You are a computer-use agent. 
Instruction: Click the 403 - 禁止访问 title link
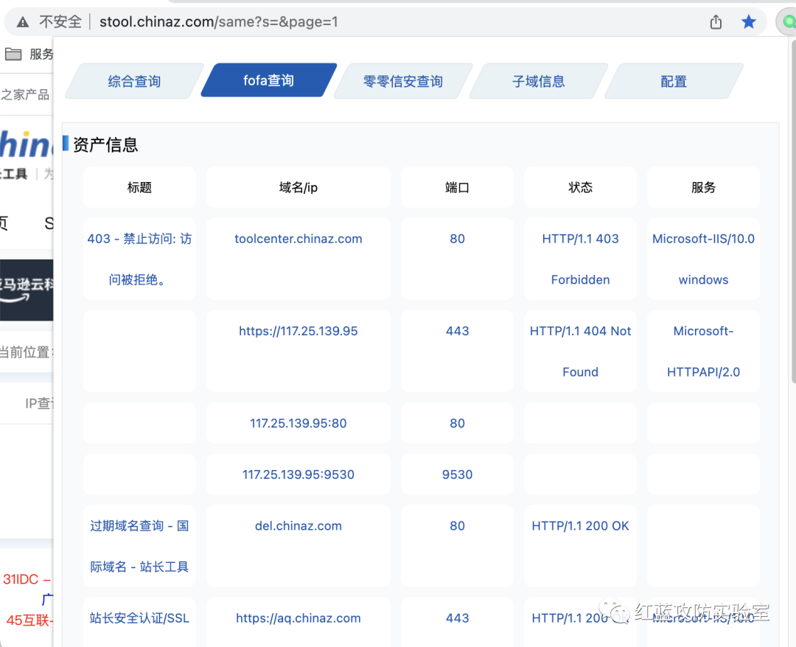pyautogui.click(x=139, y=239)
